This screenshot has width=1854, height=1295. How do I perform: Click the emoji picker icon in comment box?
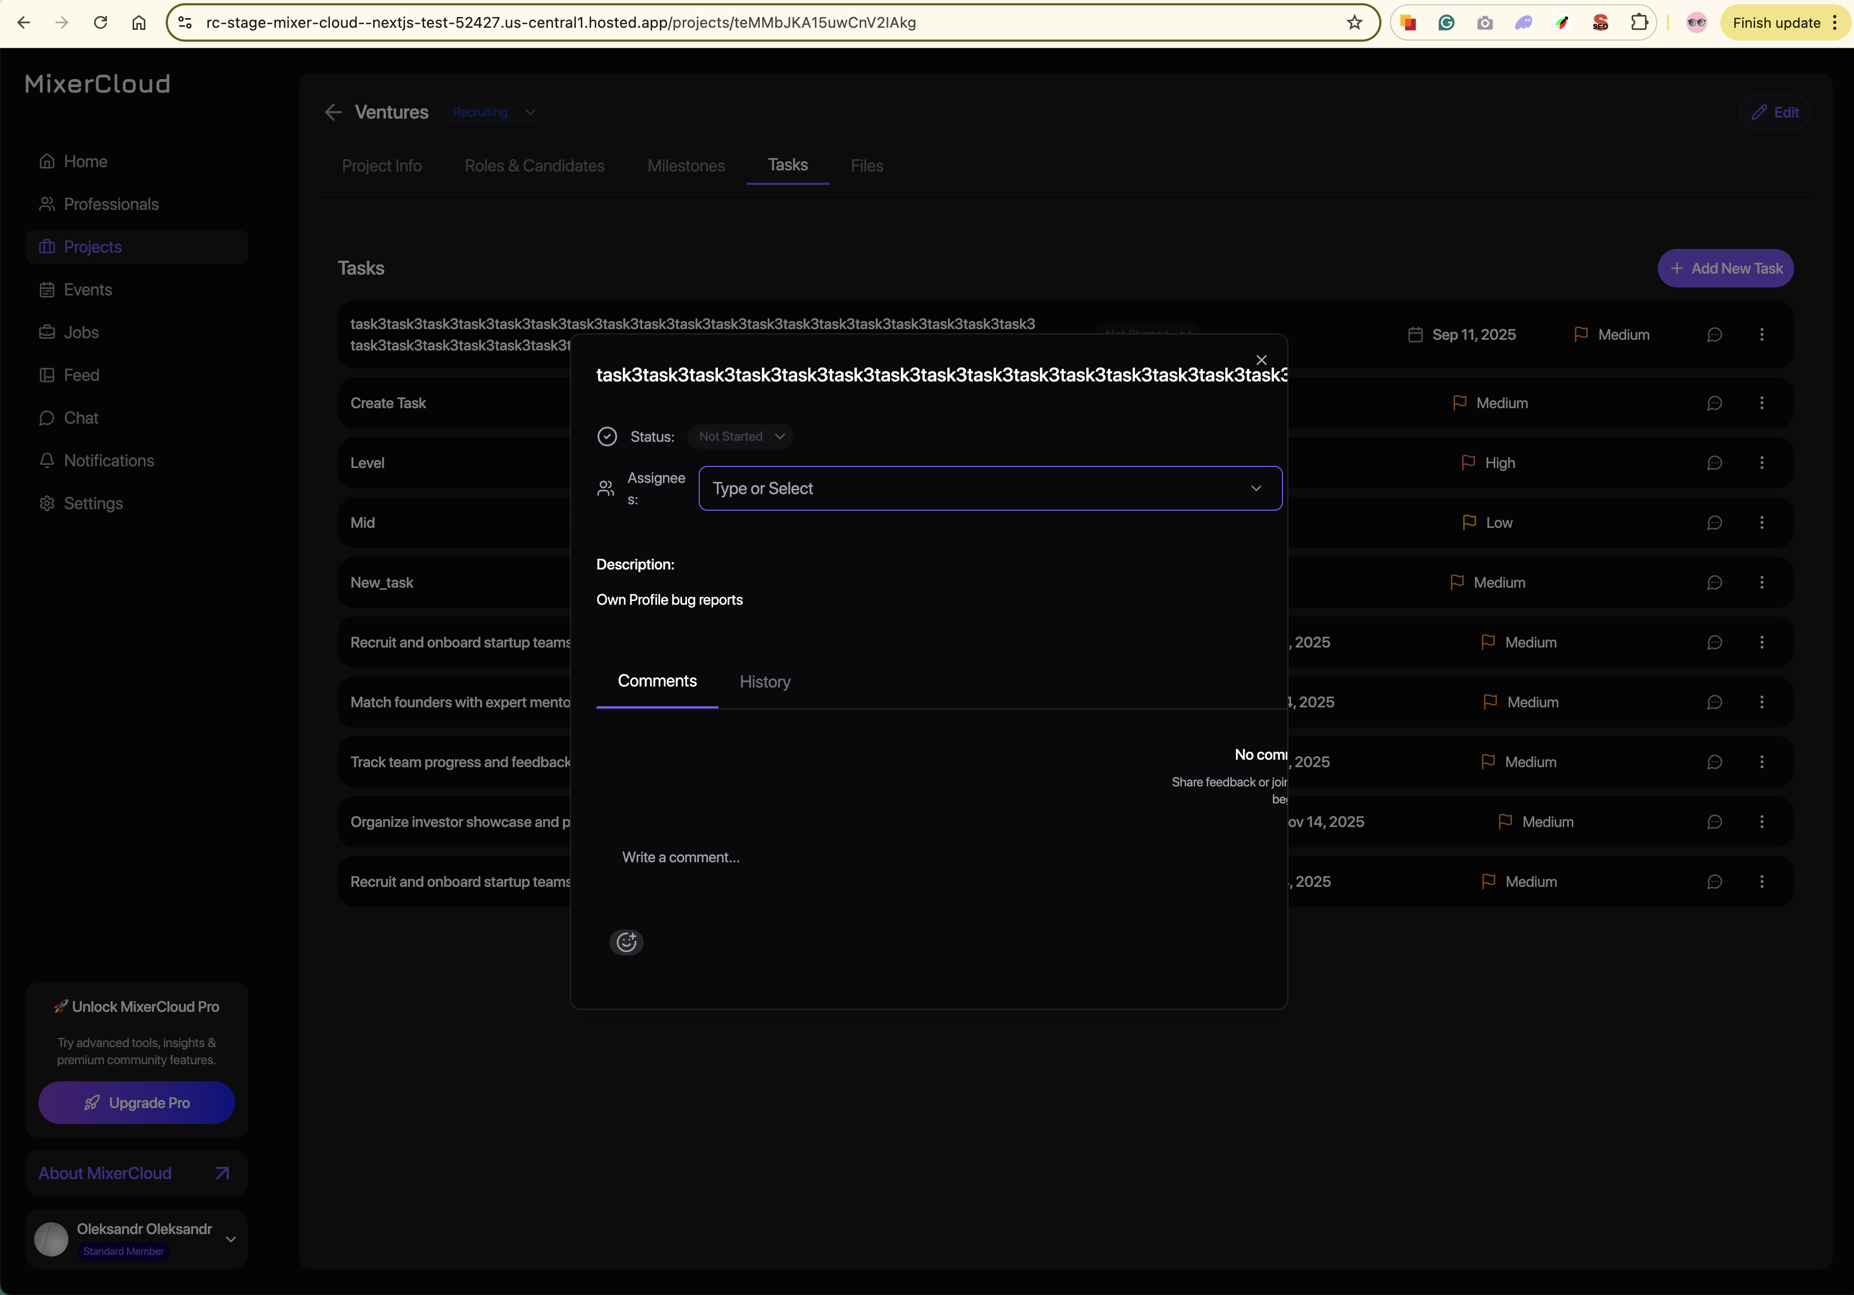coord(626,941)
